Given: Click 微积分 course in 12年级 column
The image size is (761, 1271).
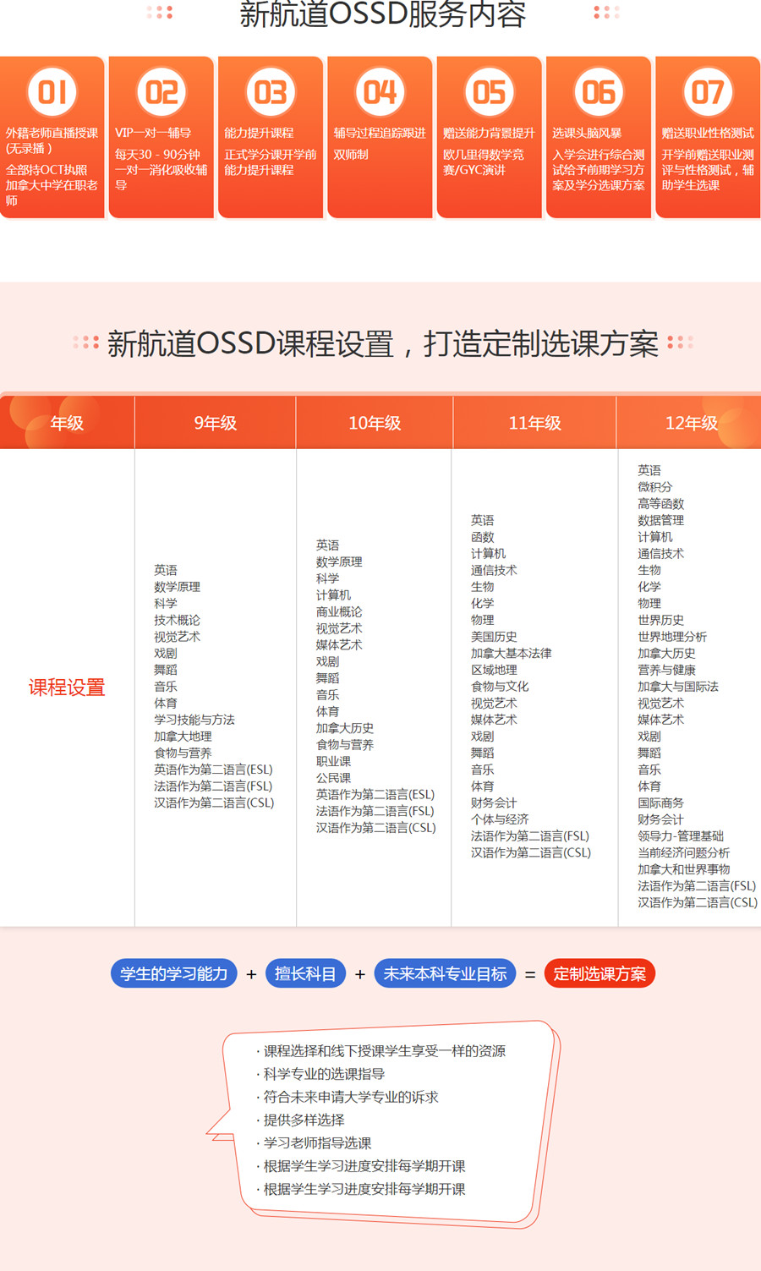Looking at the screenshot, I should 655,487.
